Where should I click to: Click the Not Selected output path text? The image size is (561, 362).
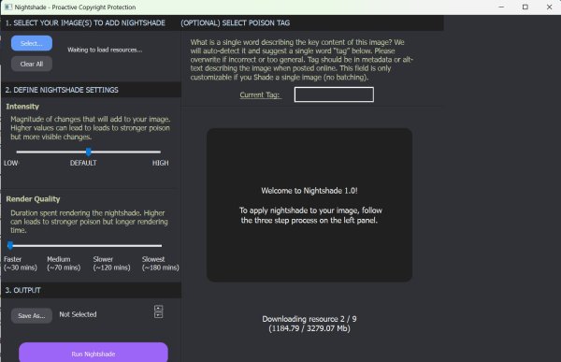pyautogui.click(x=78, y=314)
